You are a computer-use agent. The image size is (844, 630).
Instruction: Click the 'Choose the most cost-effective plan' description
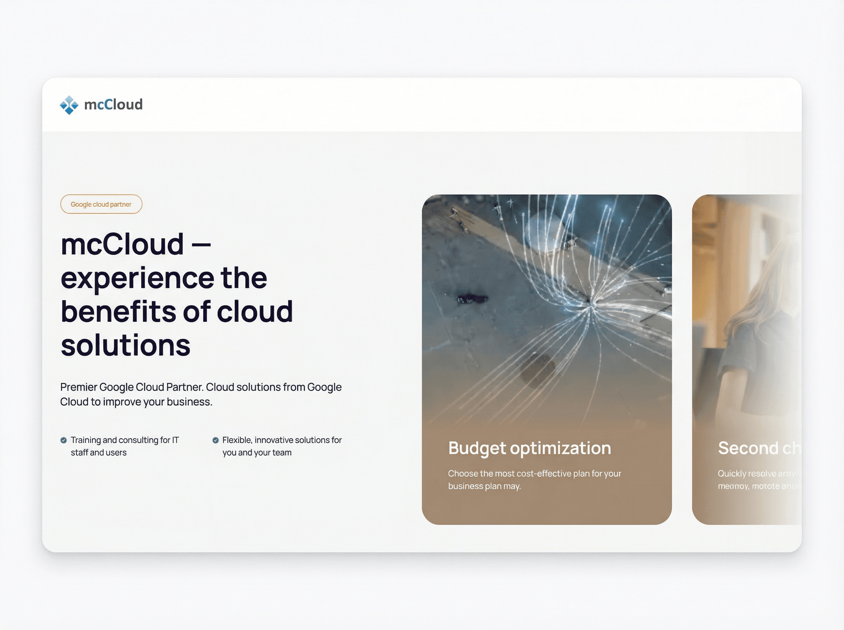coord(534,480)
